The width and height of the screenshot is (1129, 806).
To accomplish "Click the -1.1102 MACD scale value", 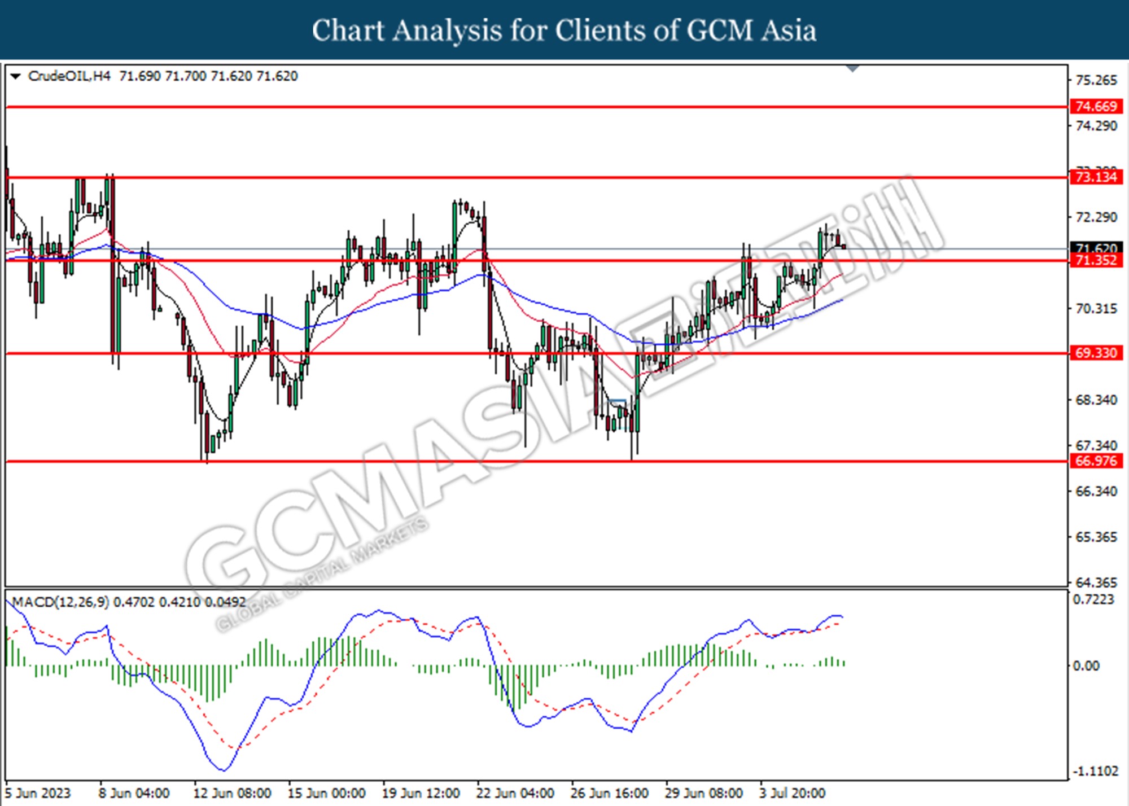I will (x=1095, y=771).
